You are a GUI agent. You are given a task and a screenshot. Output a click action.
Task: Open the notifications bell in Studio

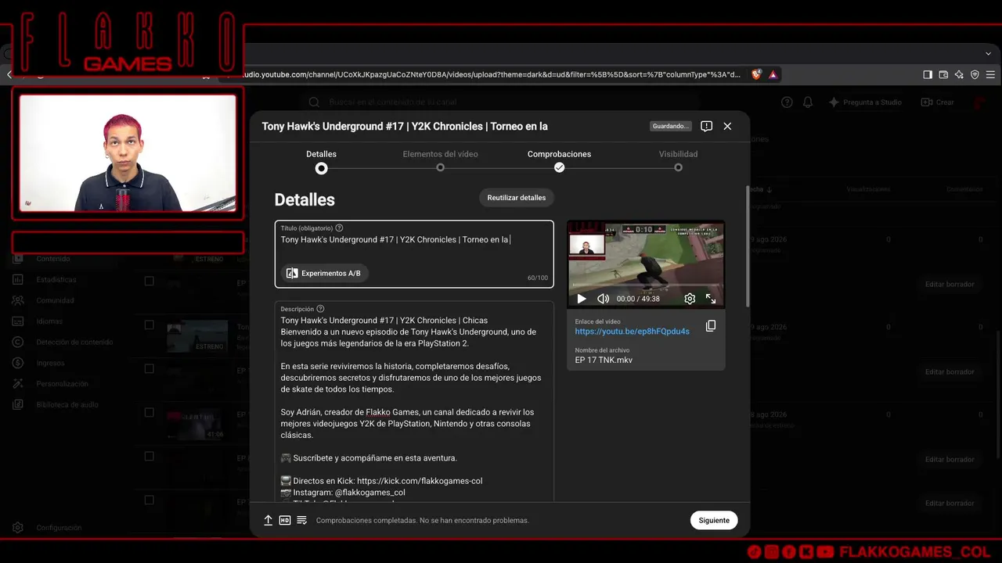click(808, 102)
